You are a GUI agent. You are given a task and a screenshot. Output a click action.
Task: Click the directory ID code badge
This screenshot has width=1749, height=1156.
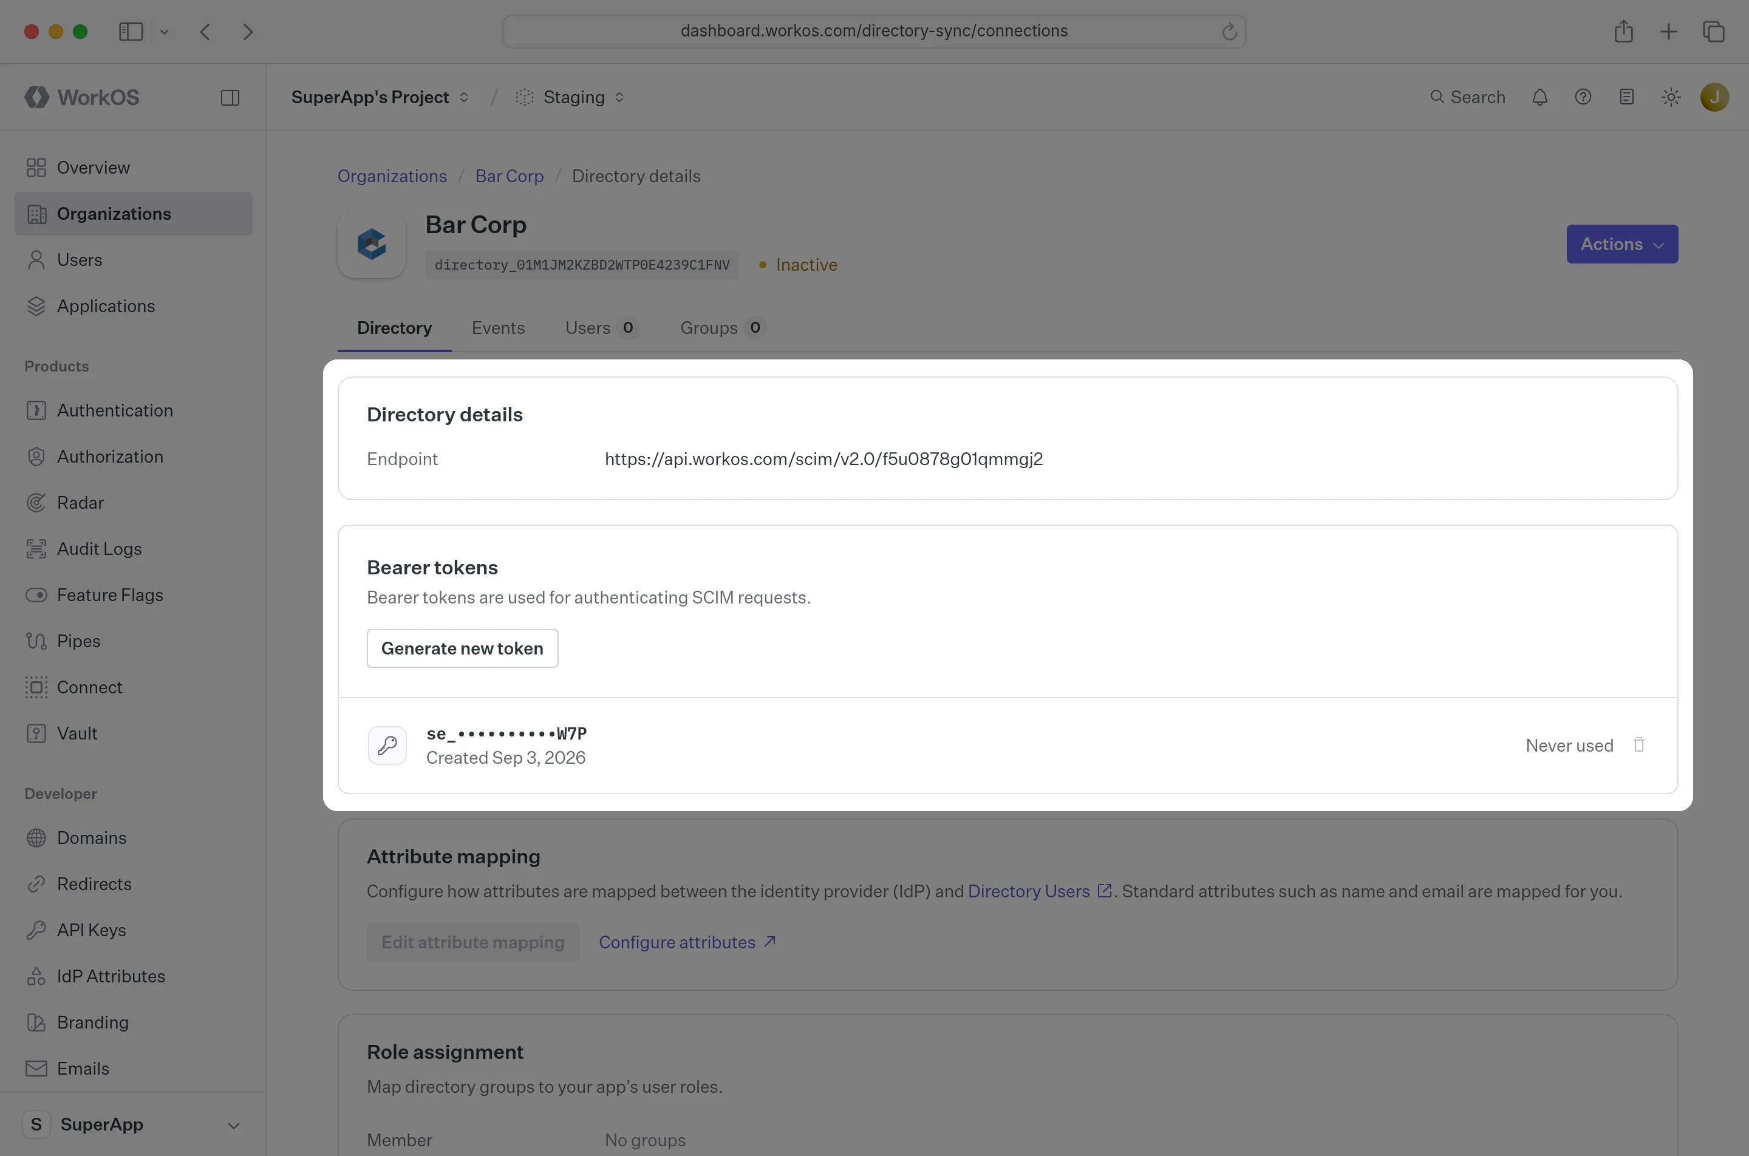(582, 265)
